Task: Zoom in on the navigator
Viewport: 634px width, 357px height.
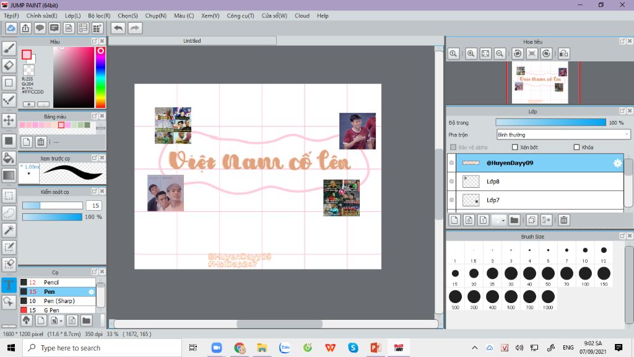Action: coord(471,53)
